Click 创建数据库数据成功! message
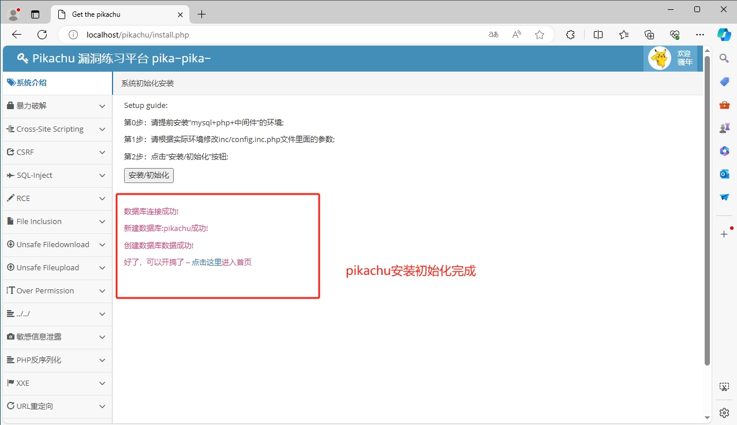 (159, 245)
